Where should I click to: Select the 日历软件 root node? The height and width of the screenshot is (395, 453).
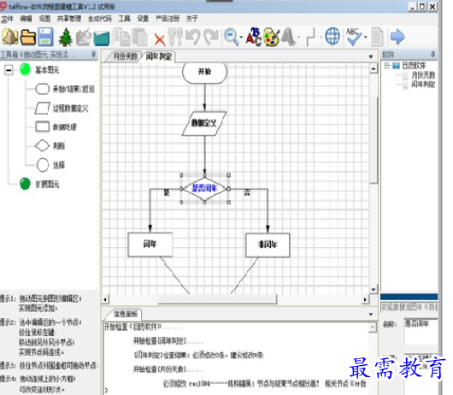[414, 66]
